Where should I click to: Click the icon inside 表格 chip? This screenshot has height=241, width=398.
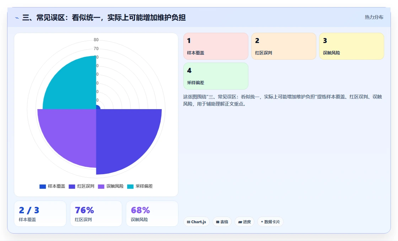(x=217, y=222)
